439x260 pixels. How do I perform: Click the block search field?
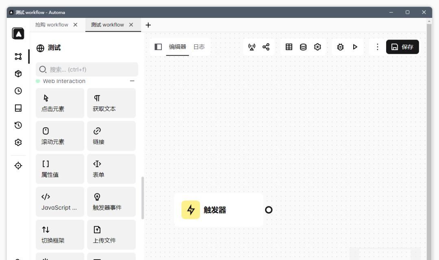[87, 69]
